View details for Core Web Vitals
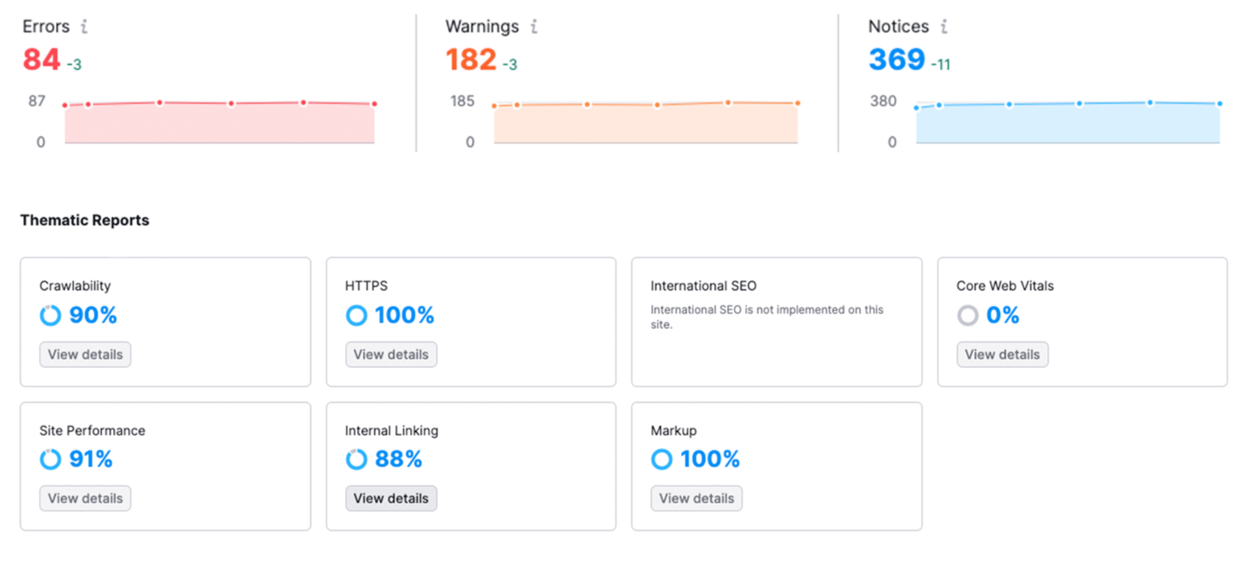 click(1002, 354)
